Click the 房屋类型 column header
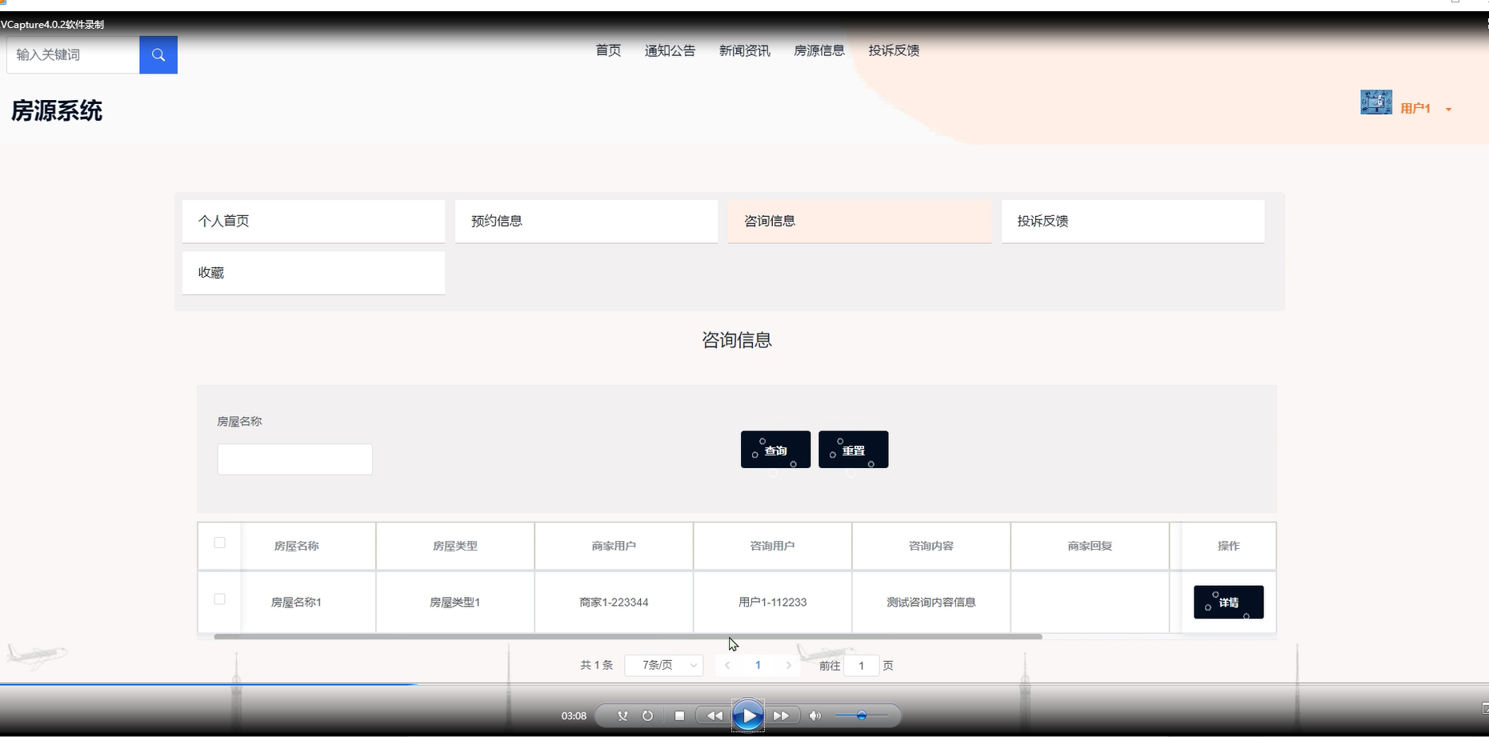This screenshot has width=1489, height=737. click(454, 546)
